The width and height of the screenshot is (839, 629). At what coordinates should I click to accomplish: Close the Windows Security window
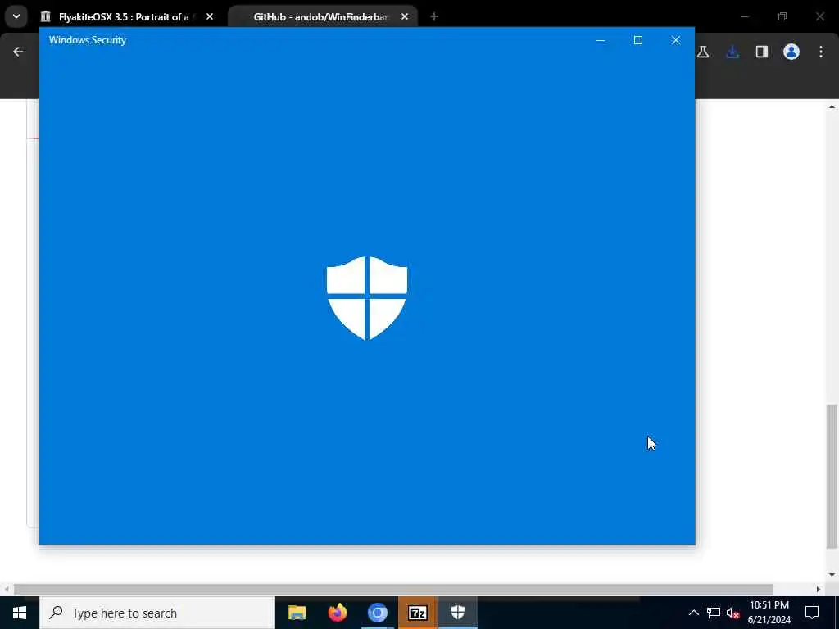(676, 40)
